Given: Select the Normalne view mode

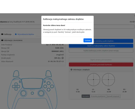Looking at the screenshot, I should click(x=86, y=96).
